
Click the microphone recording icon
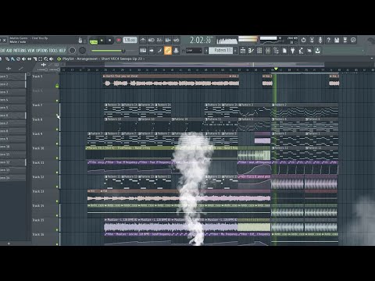coord(320,40)
